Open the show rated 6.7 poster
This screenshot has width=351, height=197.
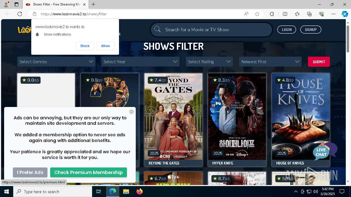(x=173, y=178)
